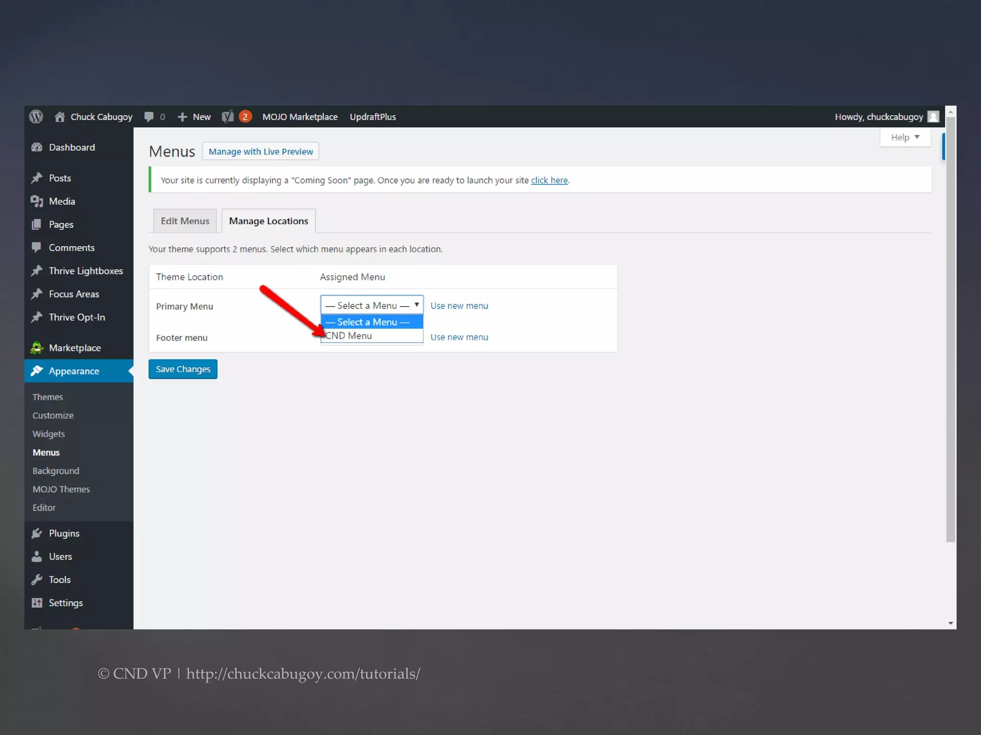Click the Media icon in sidebar
The width and height of the screenshot is (981, 735).
pyautogui.click(x=37, y=201)
